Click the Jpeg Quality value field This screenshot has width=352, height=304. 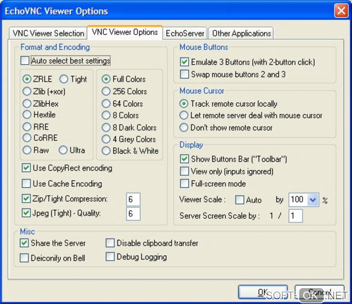point(133,214)
